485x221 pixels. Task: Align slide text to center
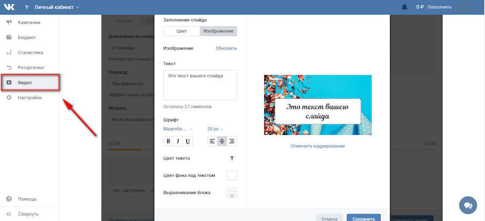[222, 141]
